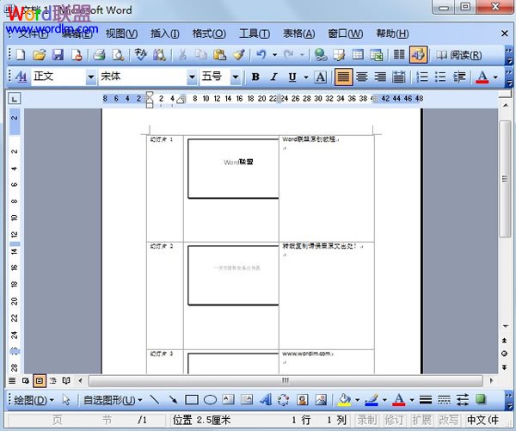Expand fill color dropdown on drawing toolbar
Viewport: 516px width, 431px height.
pyautogui.click(x=357, y=400)
